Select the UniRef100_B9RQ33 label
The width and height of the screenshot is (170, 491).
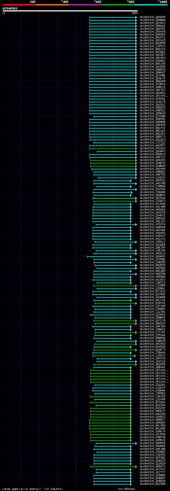click(152, 107)
